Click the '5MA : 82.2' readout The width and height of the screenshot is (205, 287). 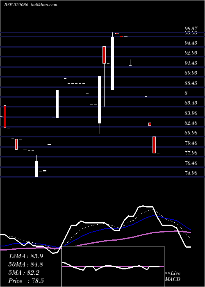click(24, 273)
